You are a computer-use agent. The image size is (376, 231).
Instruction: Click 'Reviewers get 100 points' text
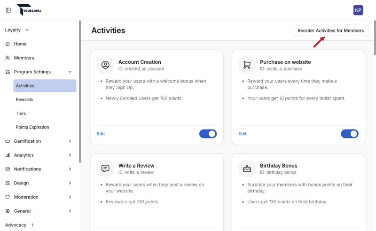coord(133,202)
